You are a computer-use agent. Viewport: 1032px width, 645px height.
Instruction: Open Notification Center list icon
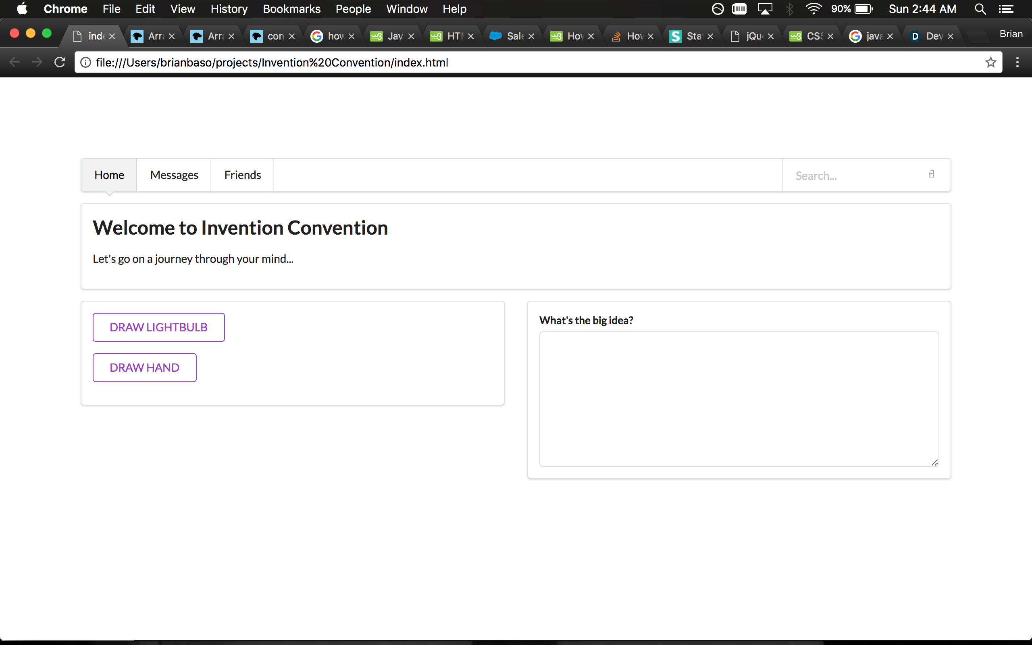[x=1006, y=9]
